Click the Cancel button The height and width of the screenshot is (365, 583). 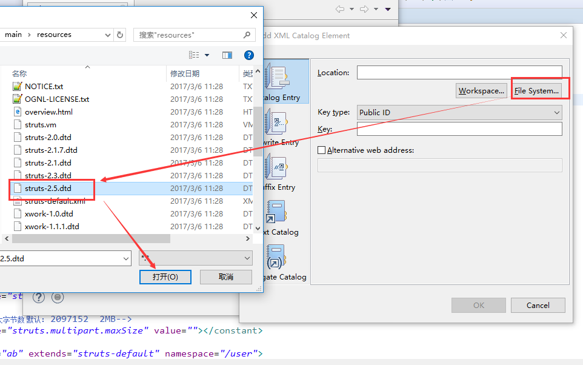(538, 306)
